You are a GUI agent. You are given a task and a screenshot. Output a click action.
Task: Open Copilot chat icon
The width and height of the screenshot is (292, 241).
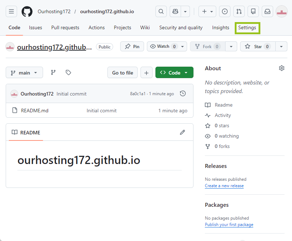coord(175,11)
